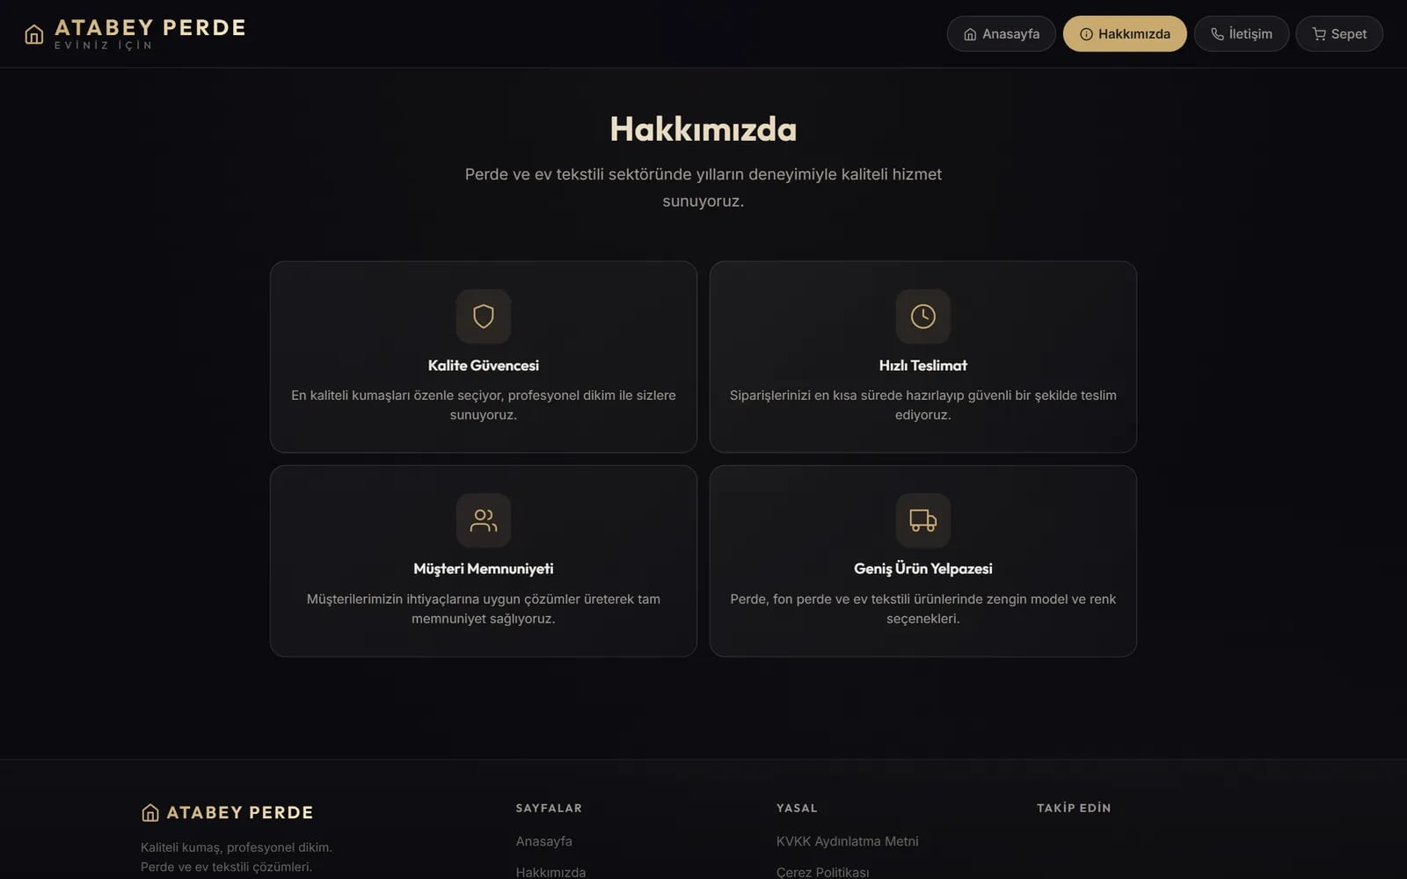Click the house logo icon in header
The width and height of the screenshot is (1407, 879).
coord(34,34)
